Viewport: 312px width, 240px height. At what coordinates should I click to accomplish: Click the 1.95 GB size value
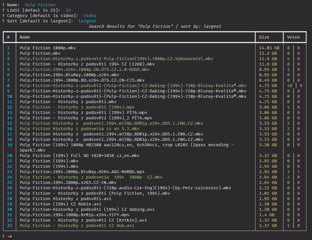click(268, 199)
